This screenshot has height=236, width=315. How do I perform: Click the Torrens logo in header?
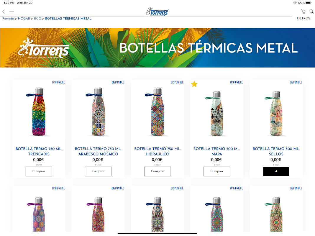click(157, 12)
